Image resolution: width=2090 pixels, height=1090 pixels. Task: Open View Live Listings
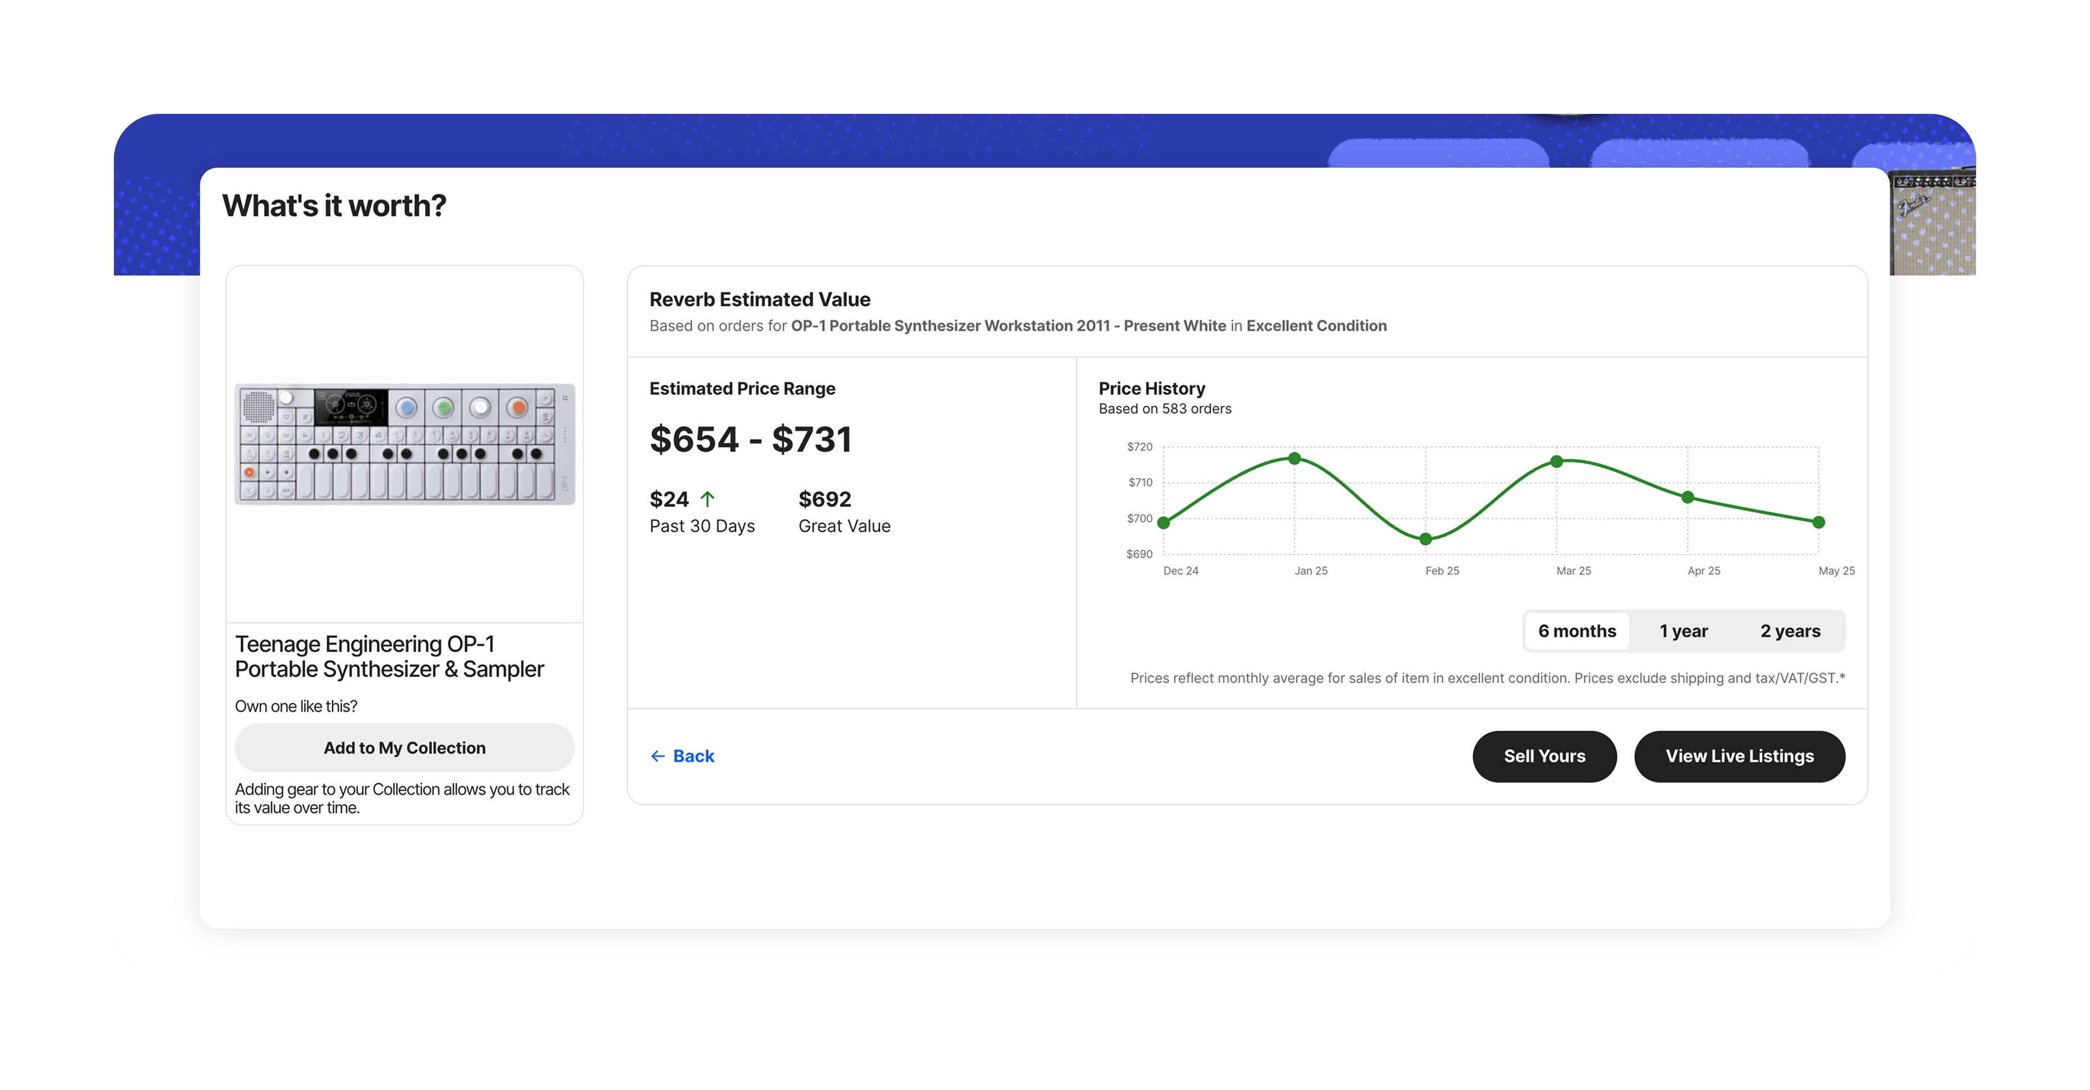[x=1739, y=756]
